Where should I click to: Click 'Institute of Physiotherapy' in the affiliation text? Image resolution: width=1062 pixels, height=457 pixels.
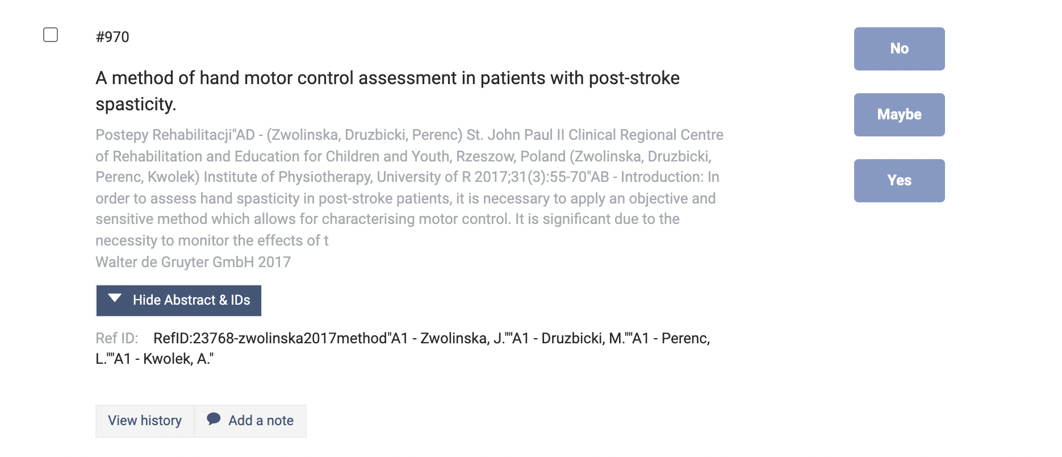(x=288, y=177)
